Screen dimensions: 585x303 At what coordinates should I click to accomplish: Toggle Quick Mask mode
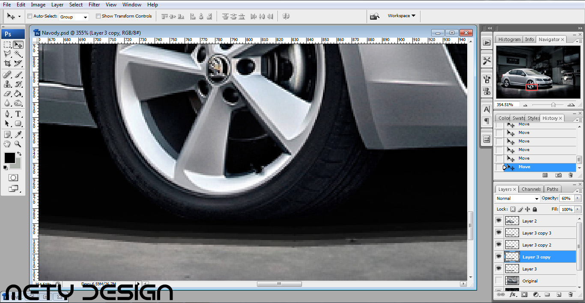coord(13,177)
